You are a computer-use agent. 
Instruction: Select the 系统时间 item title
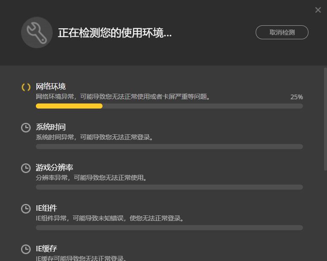click(51, 127)
